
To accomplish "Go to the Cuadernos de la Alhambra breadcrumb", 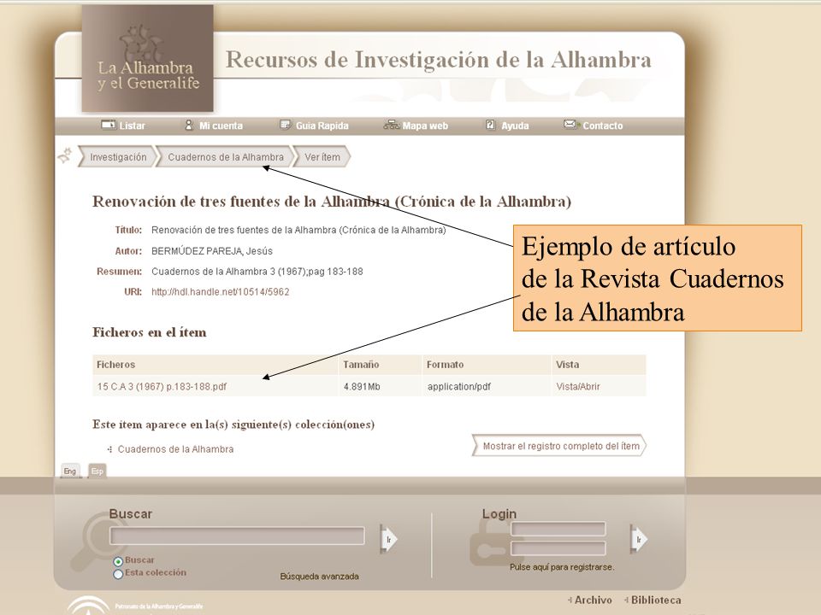I will 226,157.
